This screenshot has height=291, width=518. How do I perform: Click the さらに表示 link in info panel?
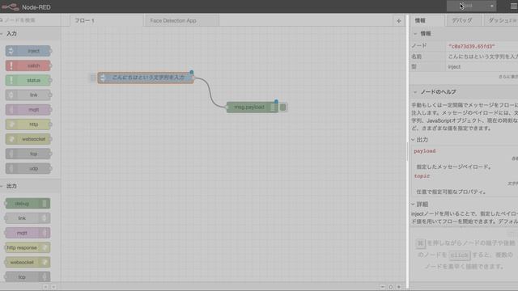click(x=508, y=77)
